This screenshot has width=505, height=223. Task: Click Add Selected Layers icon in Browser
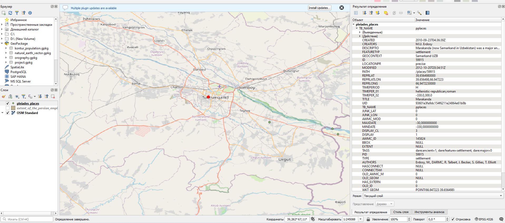[4, 13]
